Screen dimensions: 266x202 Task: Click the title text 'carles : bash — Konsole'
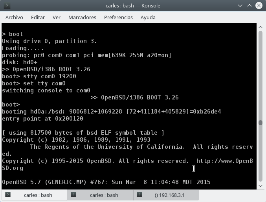click(x=133, y=5)
